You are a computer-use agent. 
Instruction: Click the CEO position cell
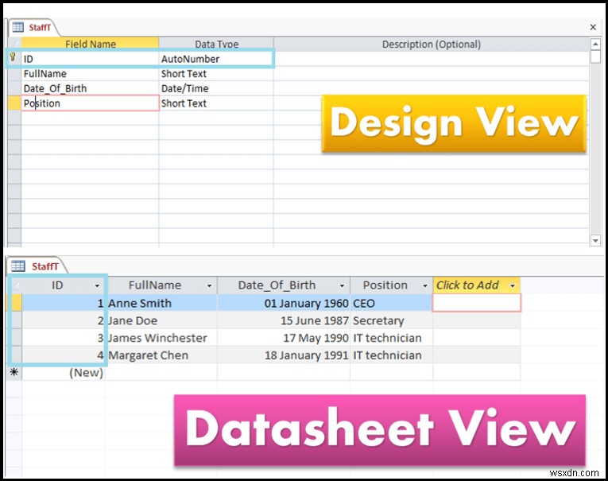392,303
